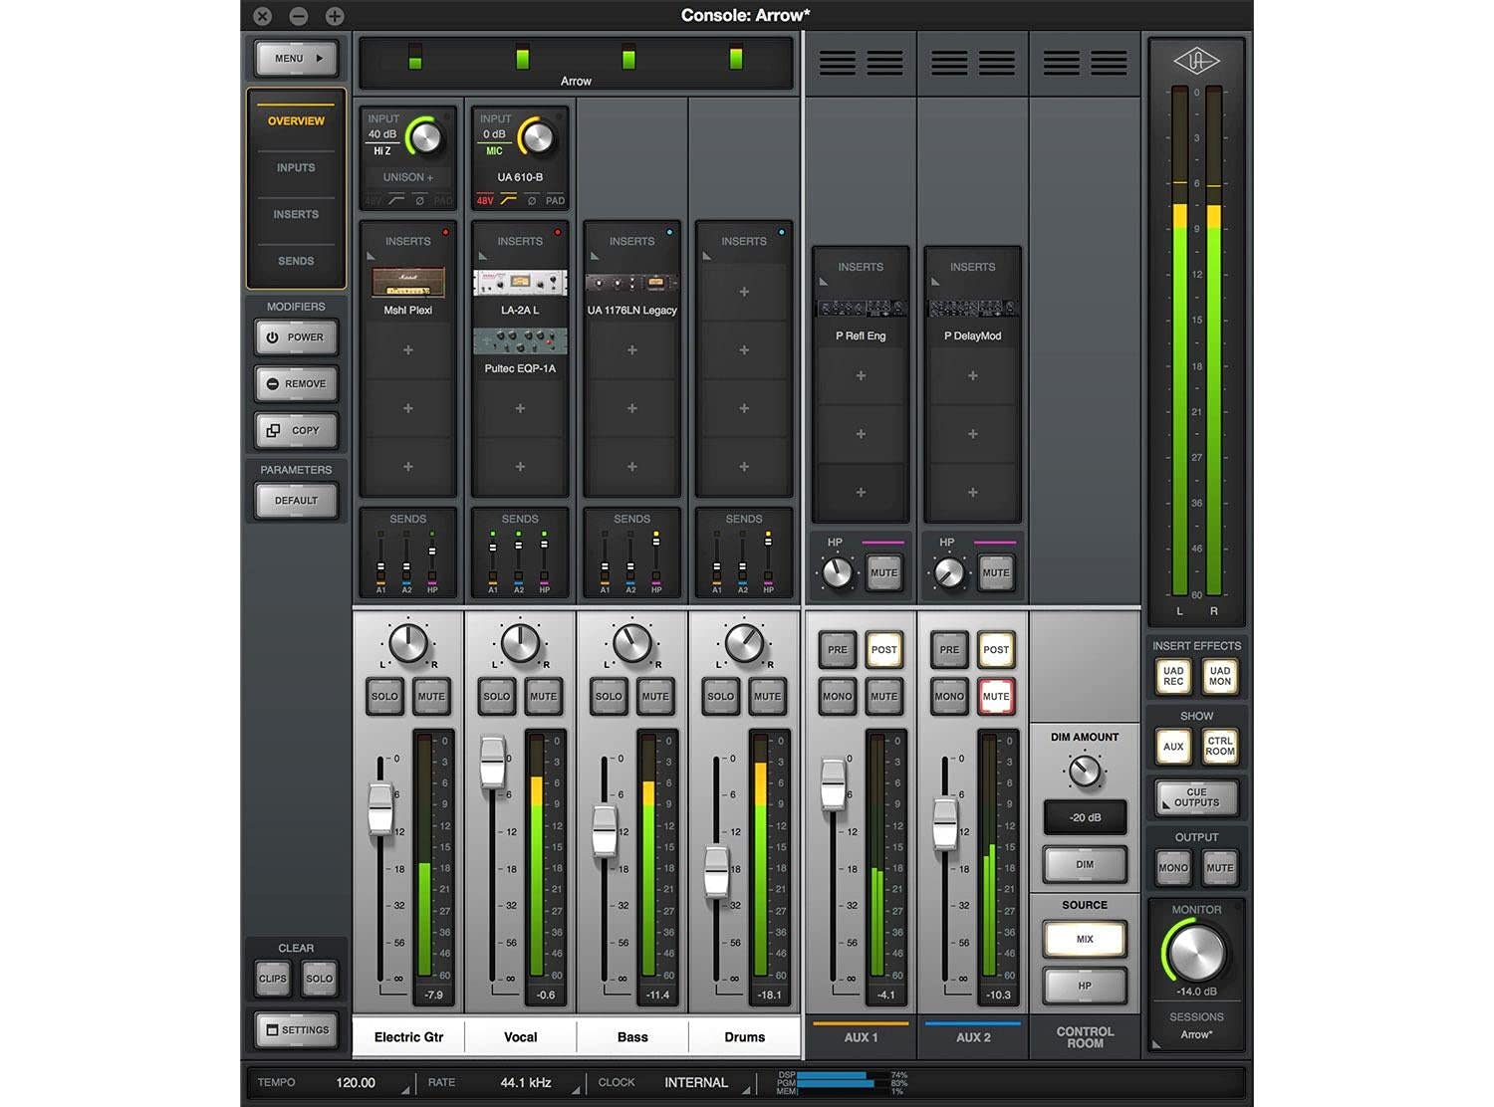
Task: Switch to the INPUTS view tab
Action: click(x=296, y=167)
